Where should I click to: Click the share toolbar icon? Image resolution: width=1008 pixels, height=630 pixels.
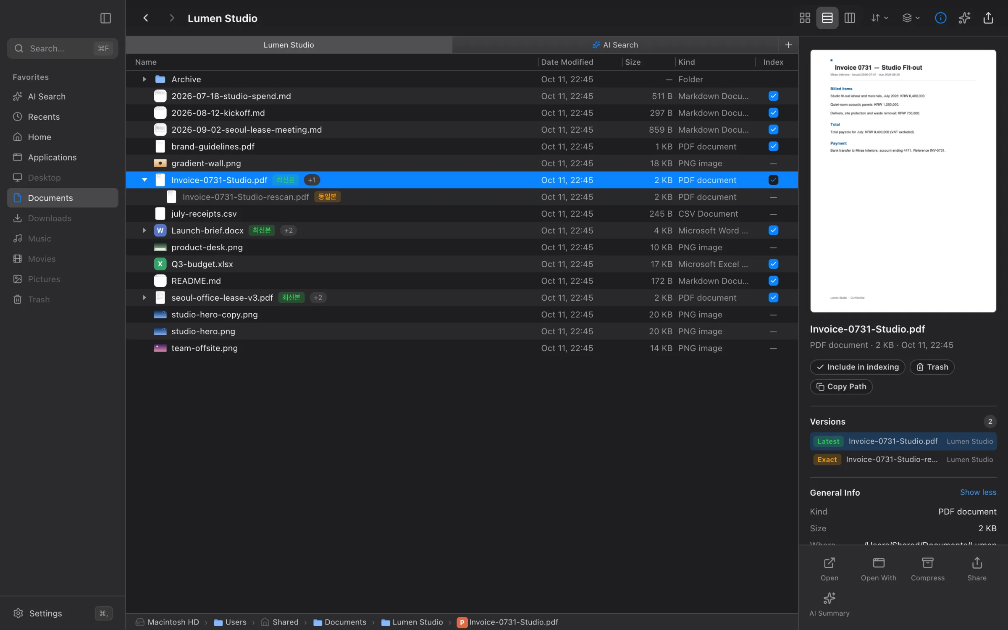(988, 18)
